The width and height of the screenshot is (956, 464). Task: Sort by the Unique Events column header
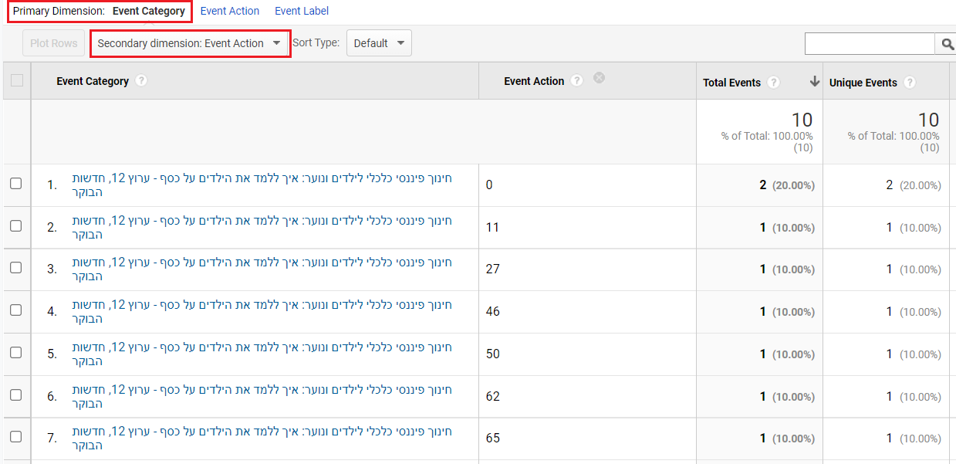863,83
